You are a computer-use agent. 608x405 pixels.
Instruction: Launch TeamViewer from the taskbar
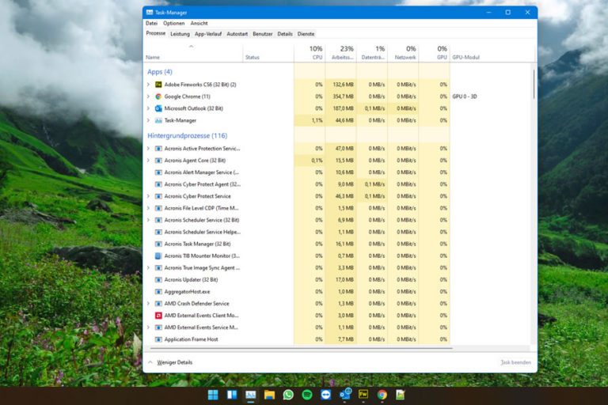click(326, 394)
